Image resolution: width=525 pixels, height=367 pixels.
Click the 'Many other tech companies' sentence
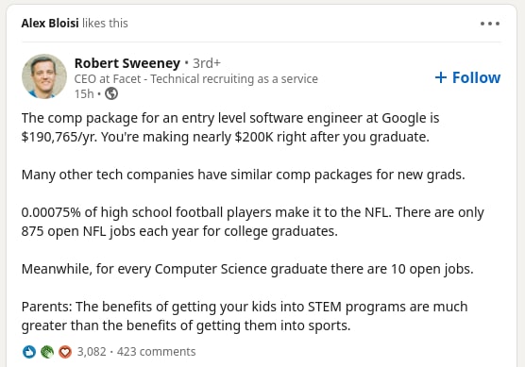pos(243,175)
